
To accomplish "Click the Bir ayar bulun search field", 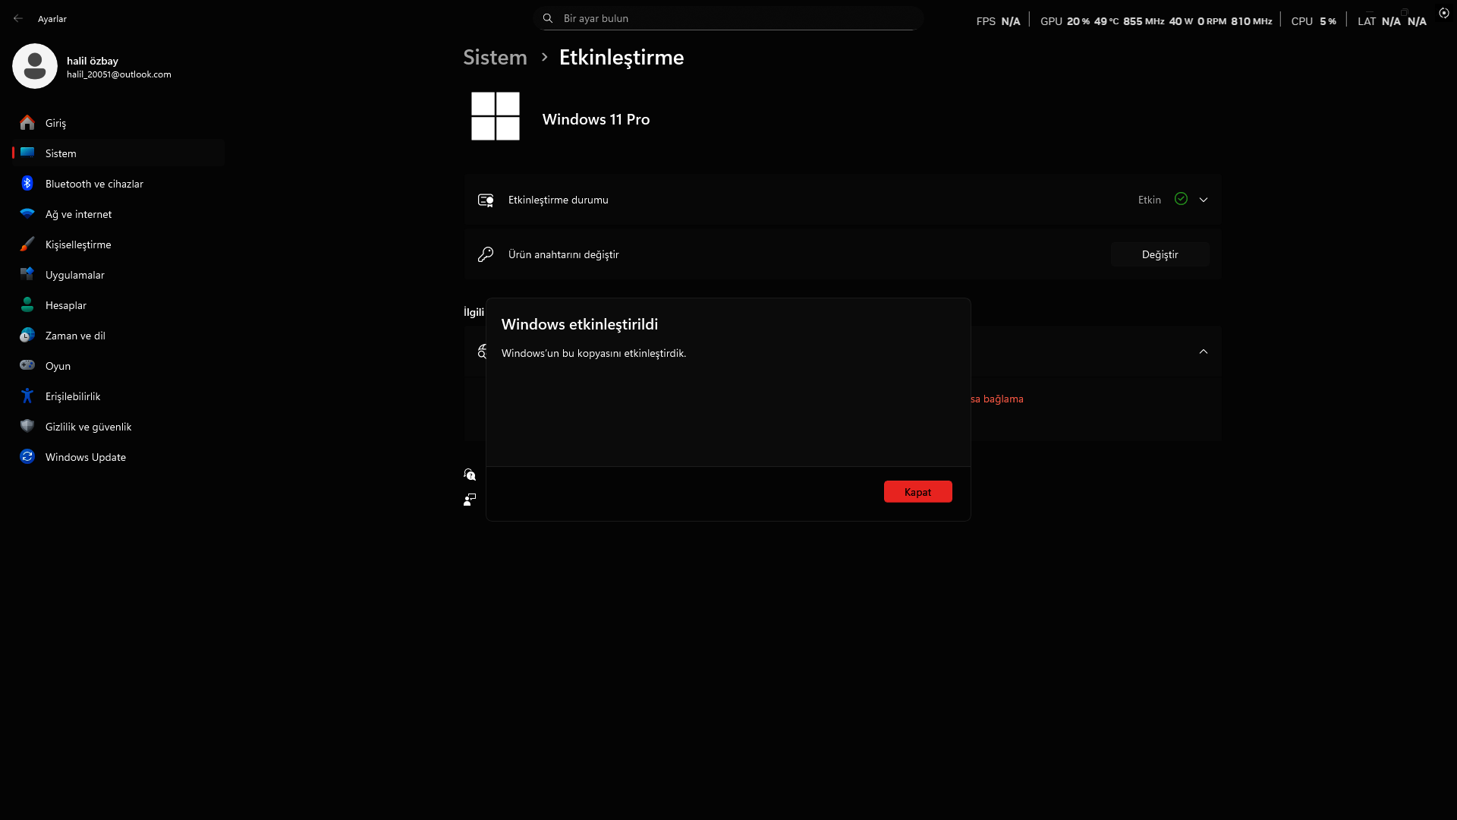I will coord(728,18).
